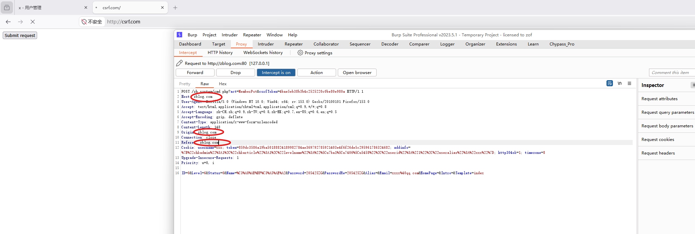
Task: Open the Comparer tab
Action: 419,44
